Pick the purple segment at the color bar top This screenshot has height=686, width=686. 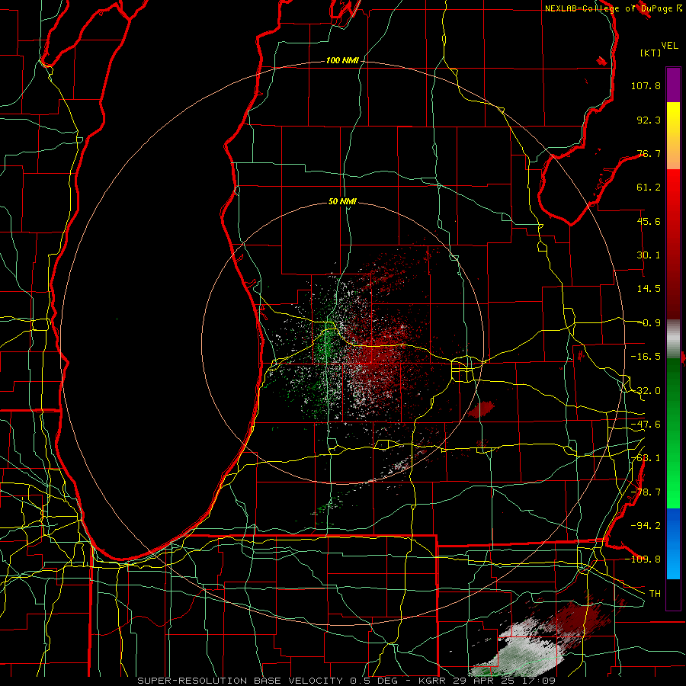[x=673, y=85]
